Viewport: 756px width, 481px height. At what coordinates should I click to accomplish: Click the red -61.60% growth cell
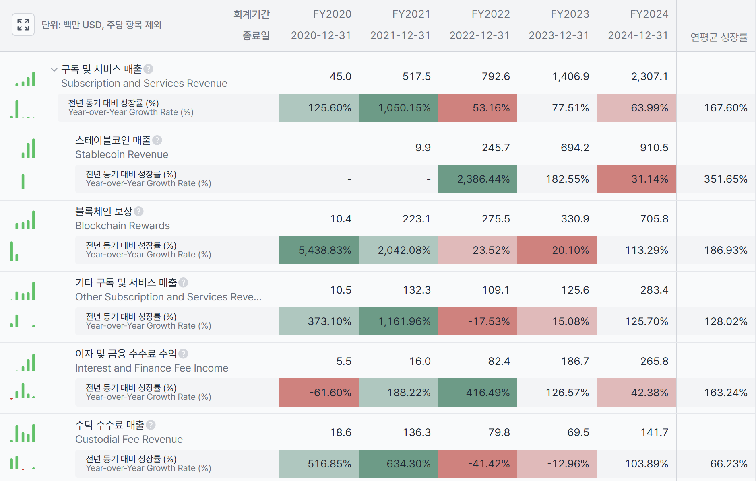(319, 393)
